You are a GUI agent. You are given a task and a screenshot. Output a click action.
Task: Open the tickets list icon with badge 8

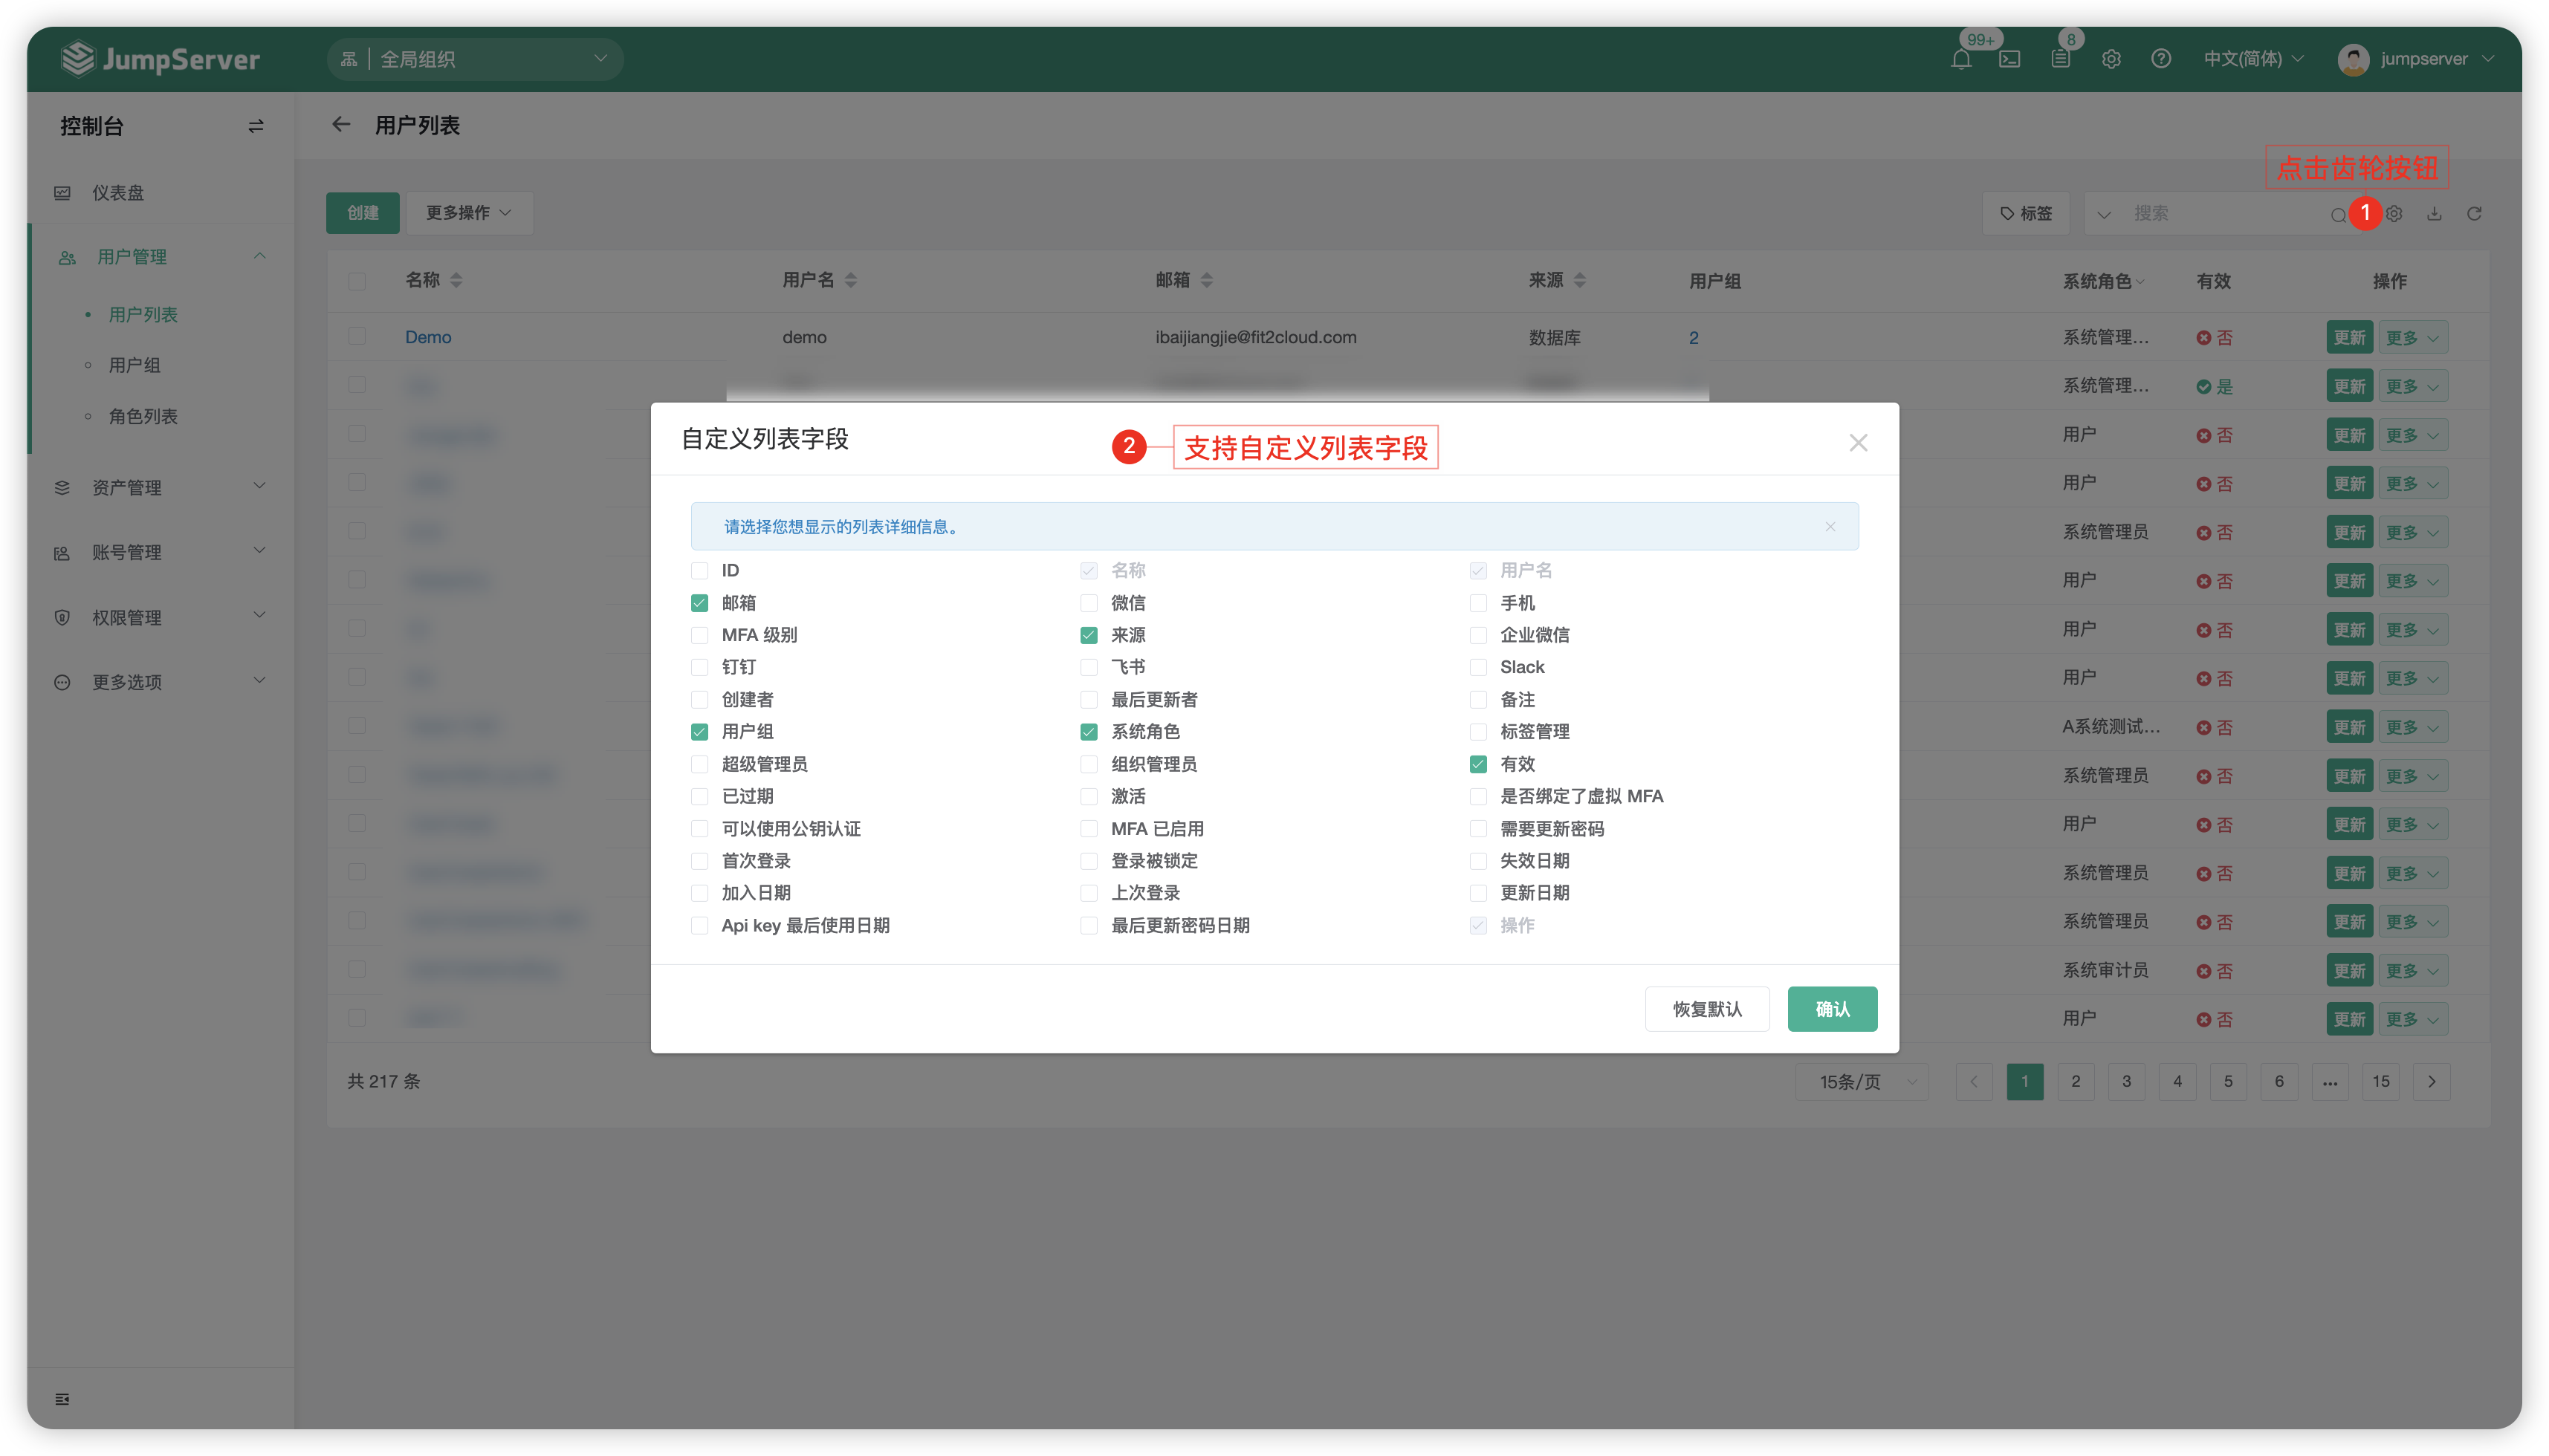coord(2061,60)
